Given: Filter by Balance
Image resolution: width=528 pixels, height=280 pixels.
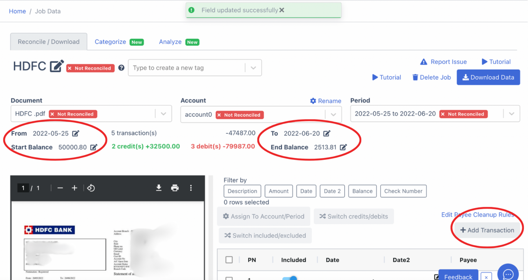Looking at the screenshot, I should 362,191.
